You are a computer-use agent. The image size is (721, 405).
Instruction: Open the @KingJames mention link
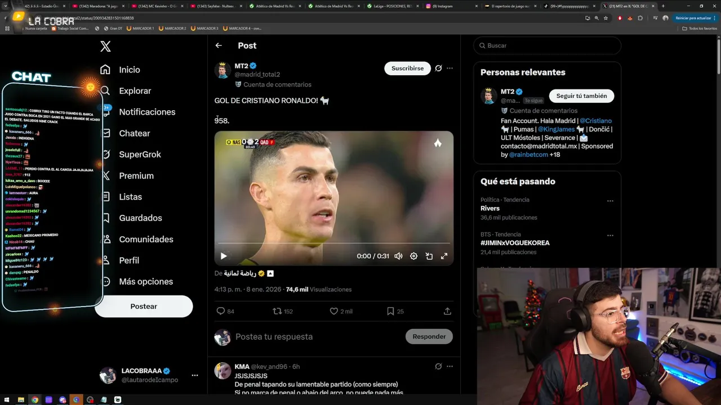556,129
